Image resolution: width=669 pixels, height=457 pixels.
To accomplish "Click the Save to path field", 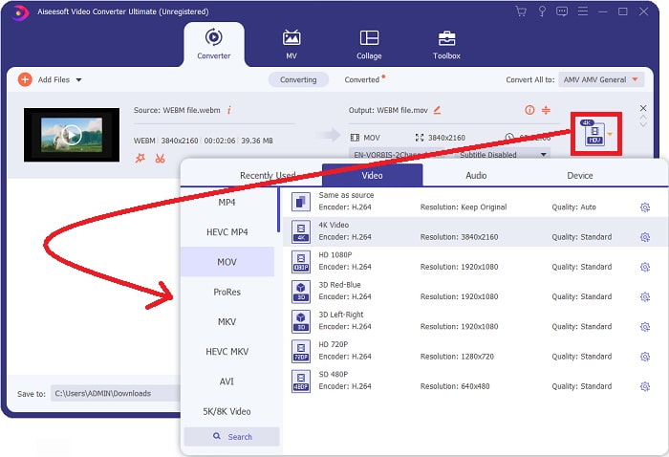I will tap(116, 393).
